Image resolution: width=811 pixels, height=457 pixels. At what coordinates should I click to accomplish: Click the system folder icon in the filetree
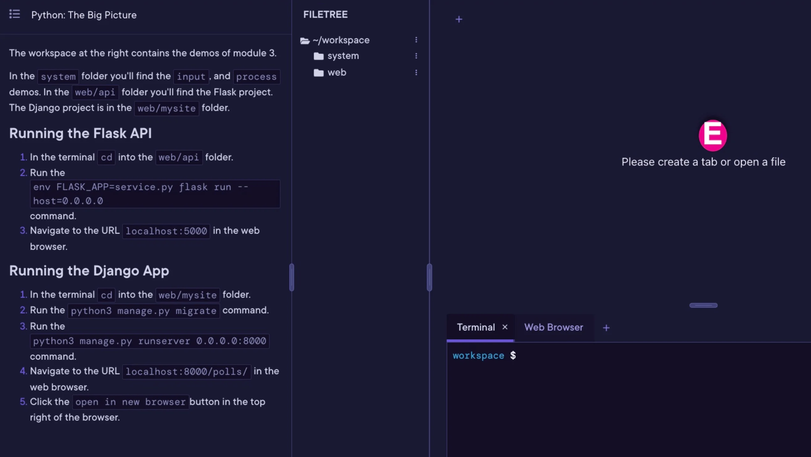(x=319, y=56)
